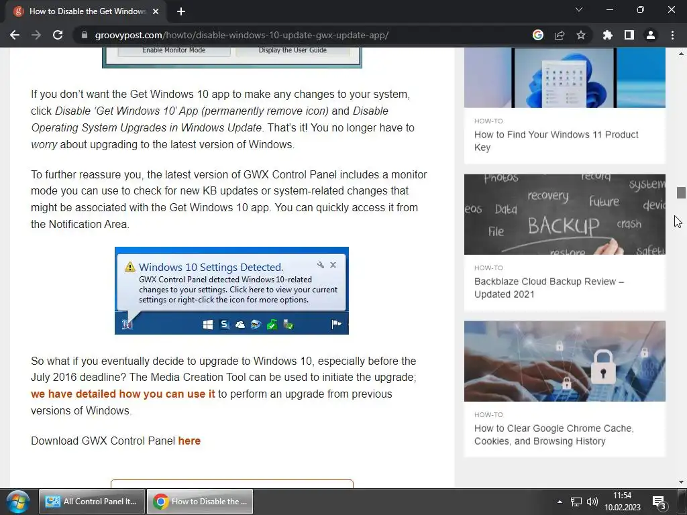This screenshot has width=687, height=515.
Task: Show hidden system tray icons
Action: coord(560,502)
